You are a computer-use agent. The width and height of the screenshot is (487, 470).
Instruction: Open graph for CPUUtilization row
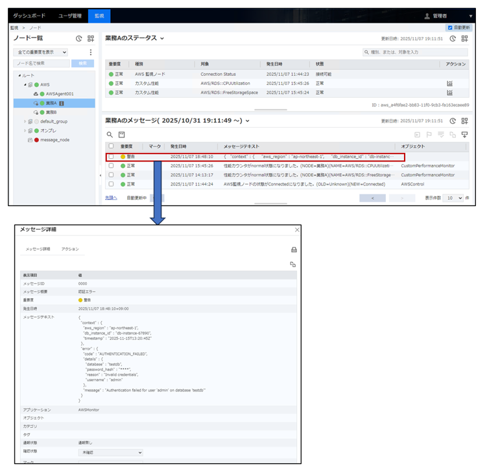(449, 84)
